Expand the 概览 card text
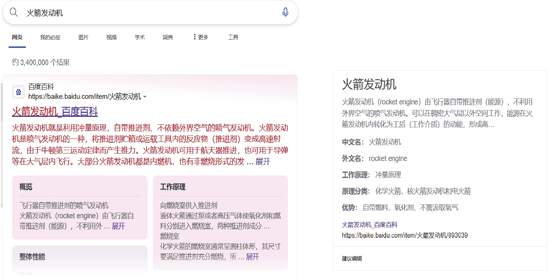Viewport: 553px width, 280px height. [118, 226]
